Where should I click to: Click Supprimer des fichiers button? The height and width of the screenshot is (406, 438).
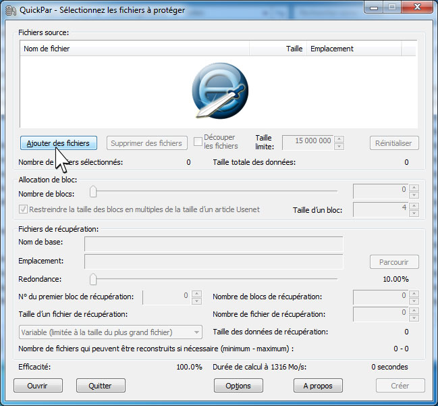[147, 143]
